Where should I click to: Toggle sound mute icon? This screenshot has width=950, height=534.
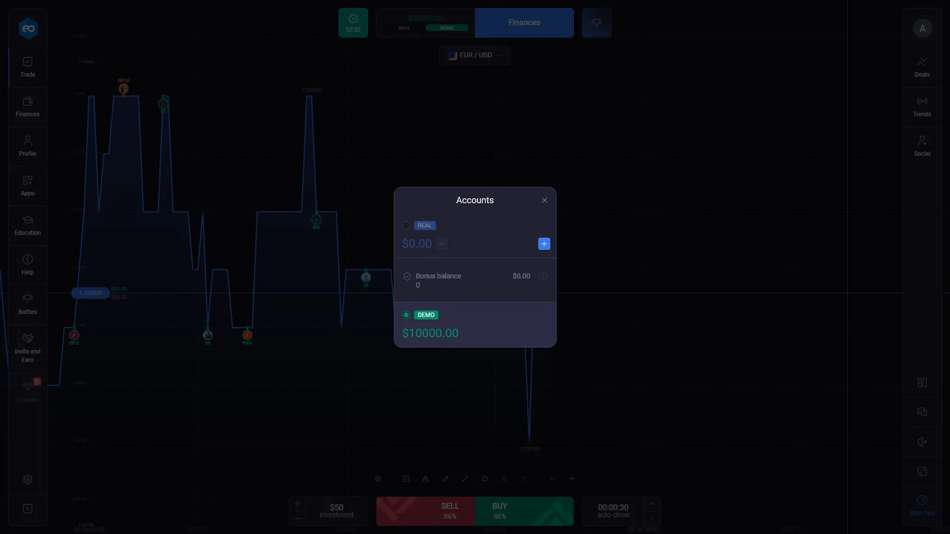pos(922,442)
